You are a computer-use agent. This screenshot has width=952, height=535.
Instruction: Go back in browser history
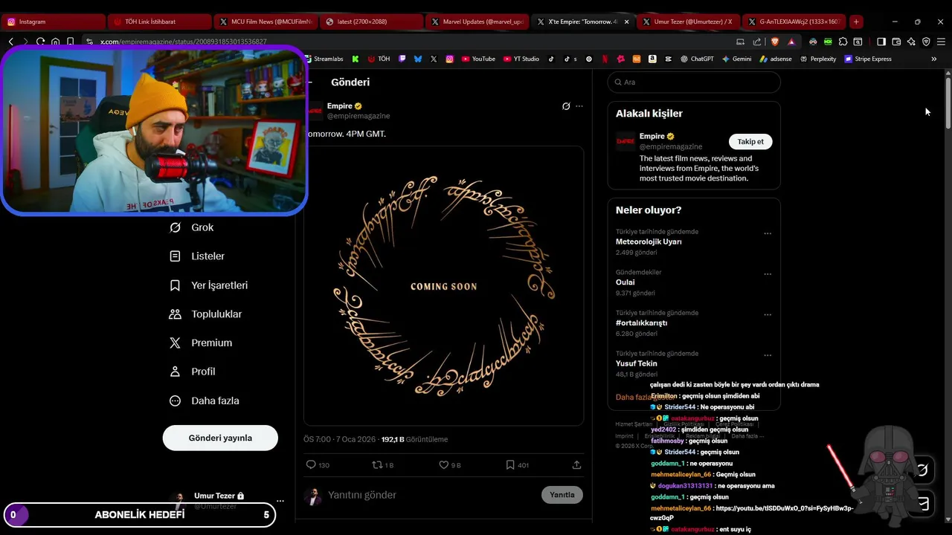pos(10,42)
